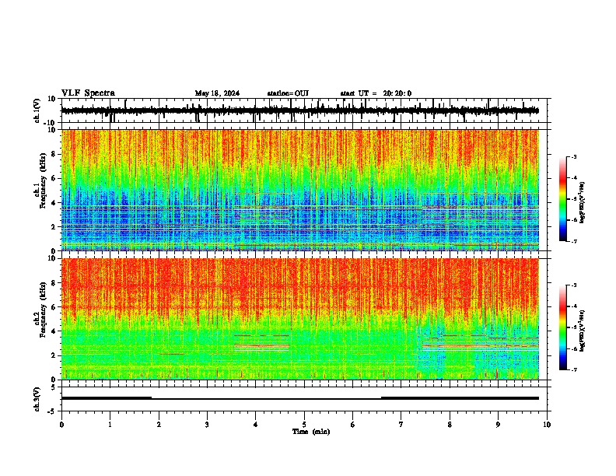
Task: Click the ch.2 spectrogram panel
Action: (x=299, y=319)
